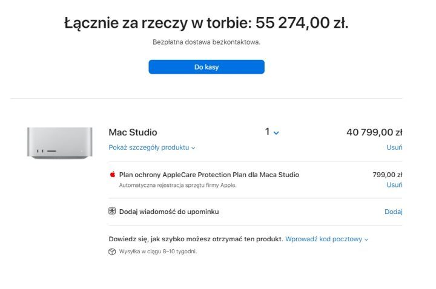Open the quantity dropdown showing 1
The height and width of the screenshot is (289, 436).
point(272,132)
